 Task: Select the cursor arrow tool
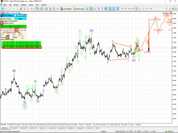point(3,9)
